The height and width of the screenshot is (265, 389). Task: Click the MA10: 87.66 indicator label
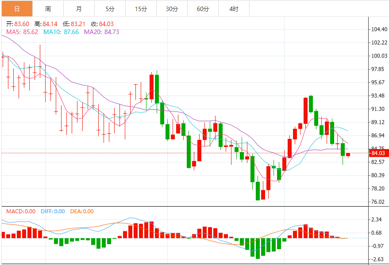(x=61, y=32)
